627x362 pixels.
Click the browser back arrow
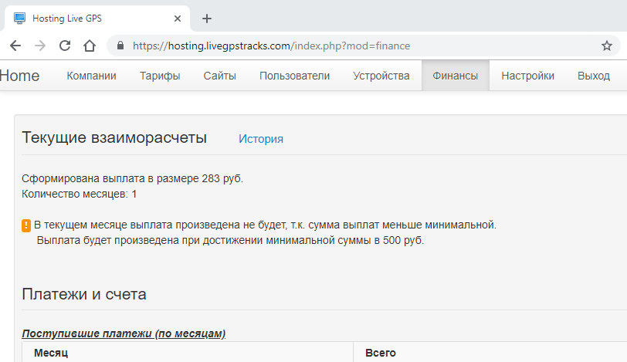tap(15, 46)
